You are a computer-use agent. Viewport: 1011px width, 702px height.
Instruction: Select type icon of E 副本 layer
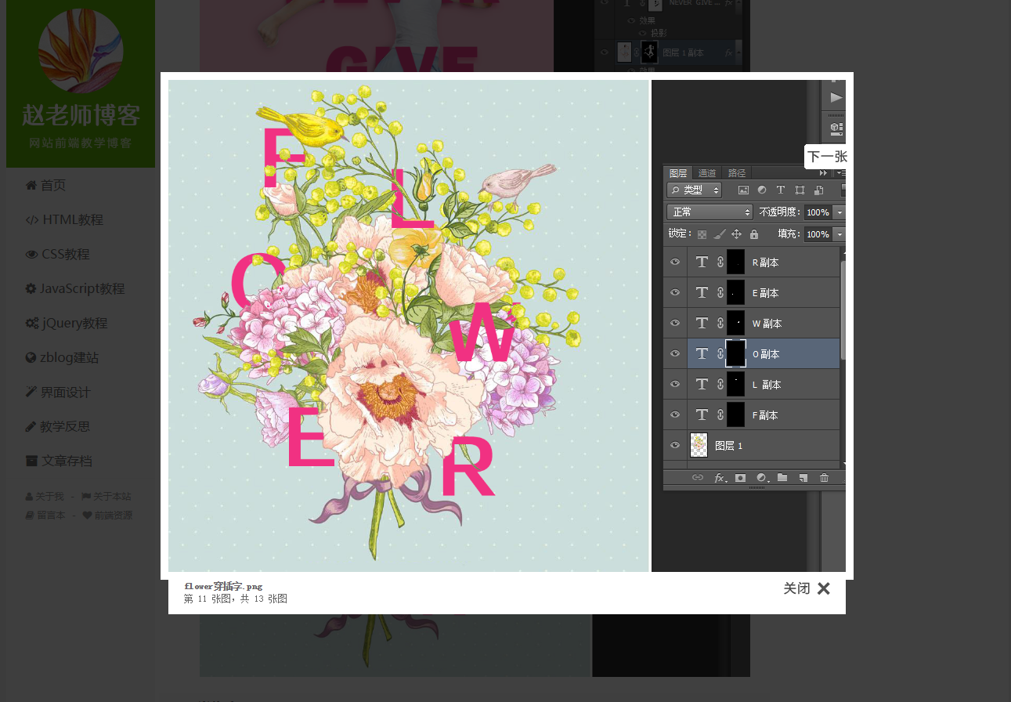tap(702, 293)
